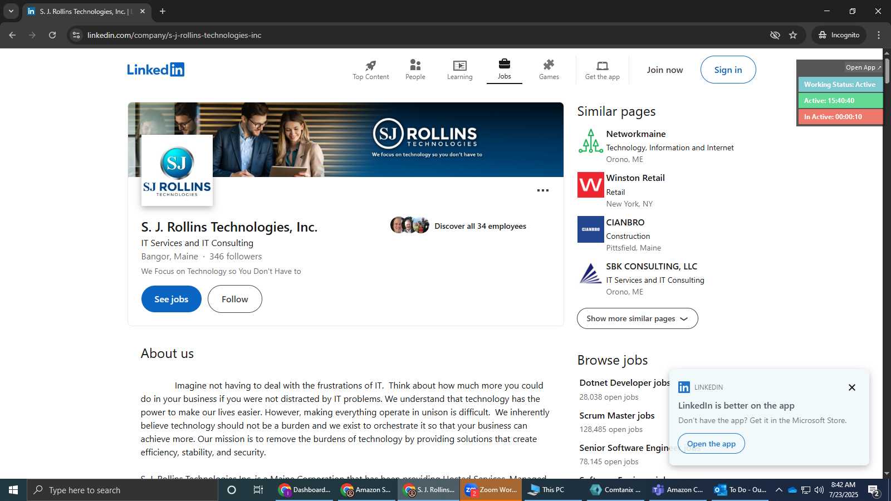Open SBK CONSULTING, LLC page
This screenshot has width=891, height=501.
click(652, 267)
